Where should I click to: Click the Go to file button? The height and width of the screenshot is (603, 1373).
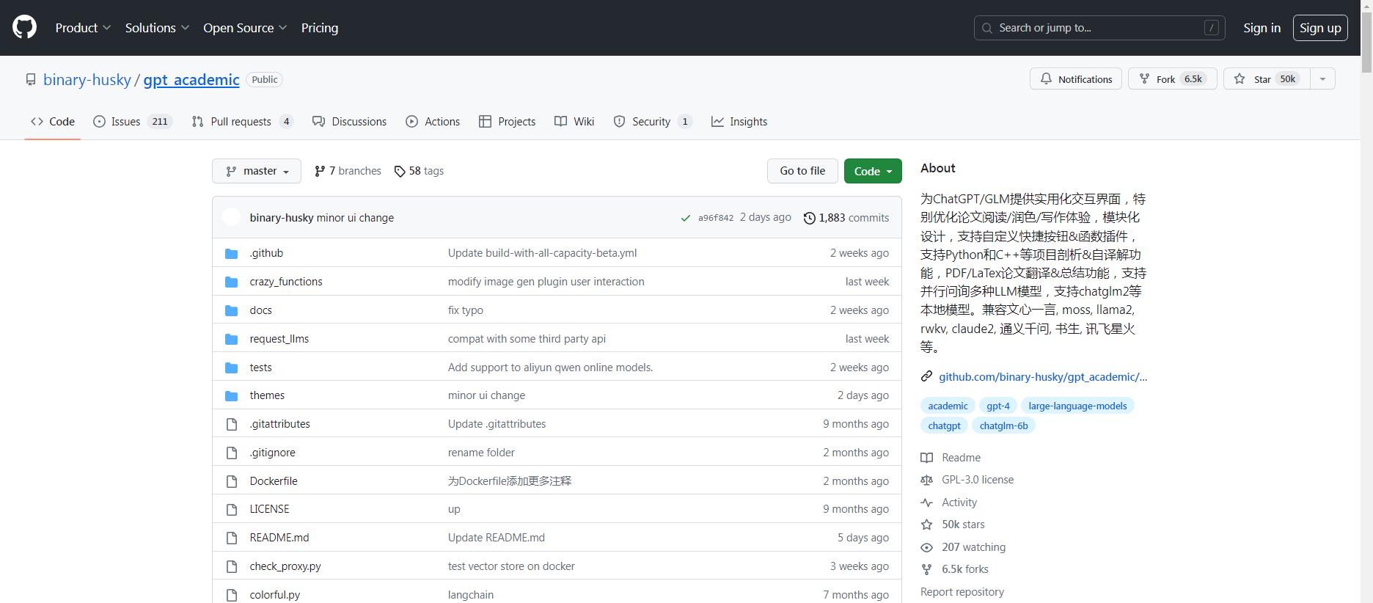pos(802,171)
